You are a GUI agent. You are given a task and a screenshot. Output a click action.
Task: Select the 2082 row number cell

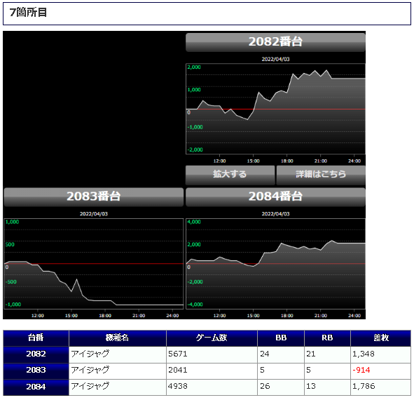(36, 355)
